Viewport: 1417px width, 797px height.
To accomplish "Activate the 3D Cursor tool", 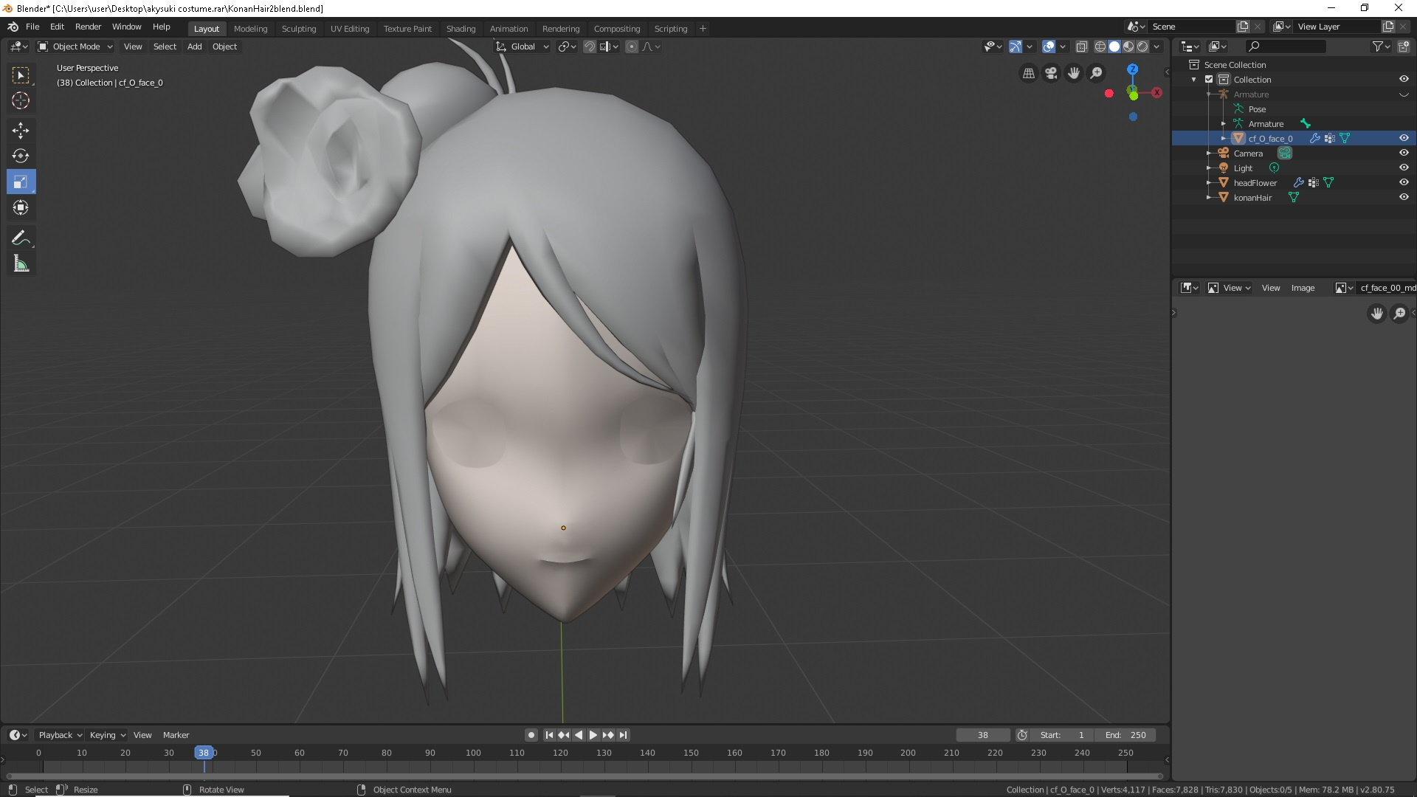I will point(21,100).
